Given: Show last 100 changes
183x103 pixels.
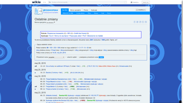Looking at the screenshot, I should [51, 48].
